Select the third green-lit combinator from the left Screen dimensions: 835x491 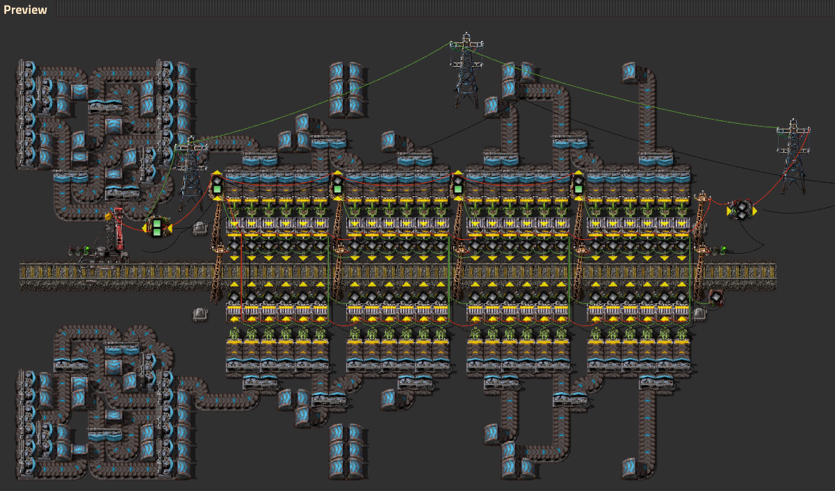coord(457,185)
